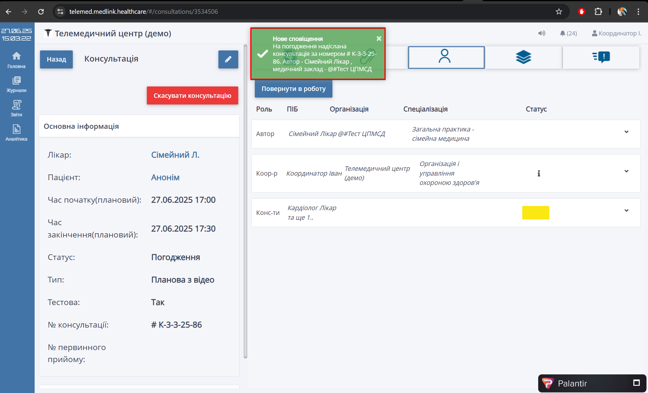Click the pencil edit consultation icon
The height and width of the screenshot is (393, 648).
point(228,59)
